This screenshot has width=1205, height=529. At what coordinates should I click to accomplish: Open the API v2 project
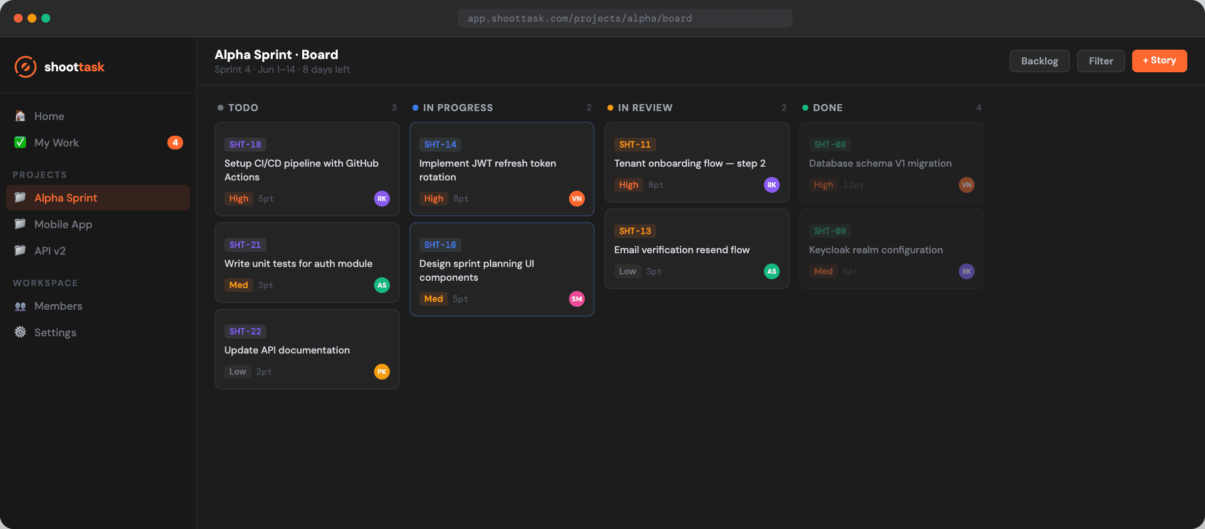pyautogui.click(x=50, y=251)
